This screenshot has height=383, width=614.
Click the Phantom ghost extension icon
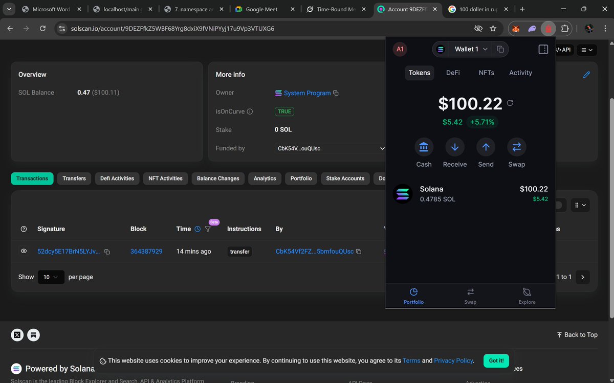tap(532, 29)
